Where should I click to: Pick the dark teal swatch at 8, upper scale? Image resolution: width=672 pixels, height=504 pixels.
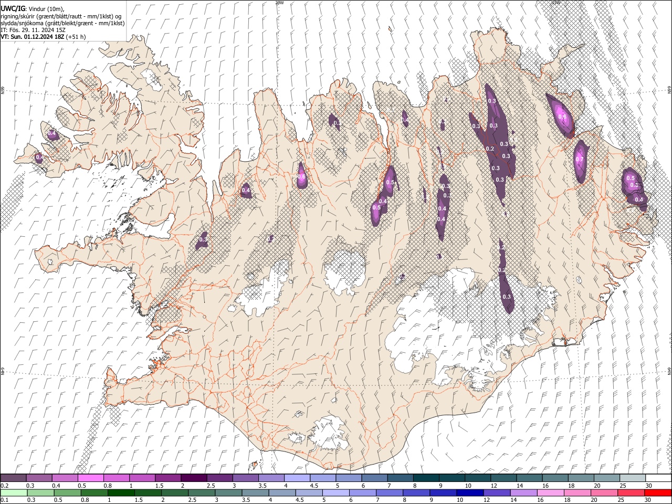coord(426,478)
